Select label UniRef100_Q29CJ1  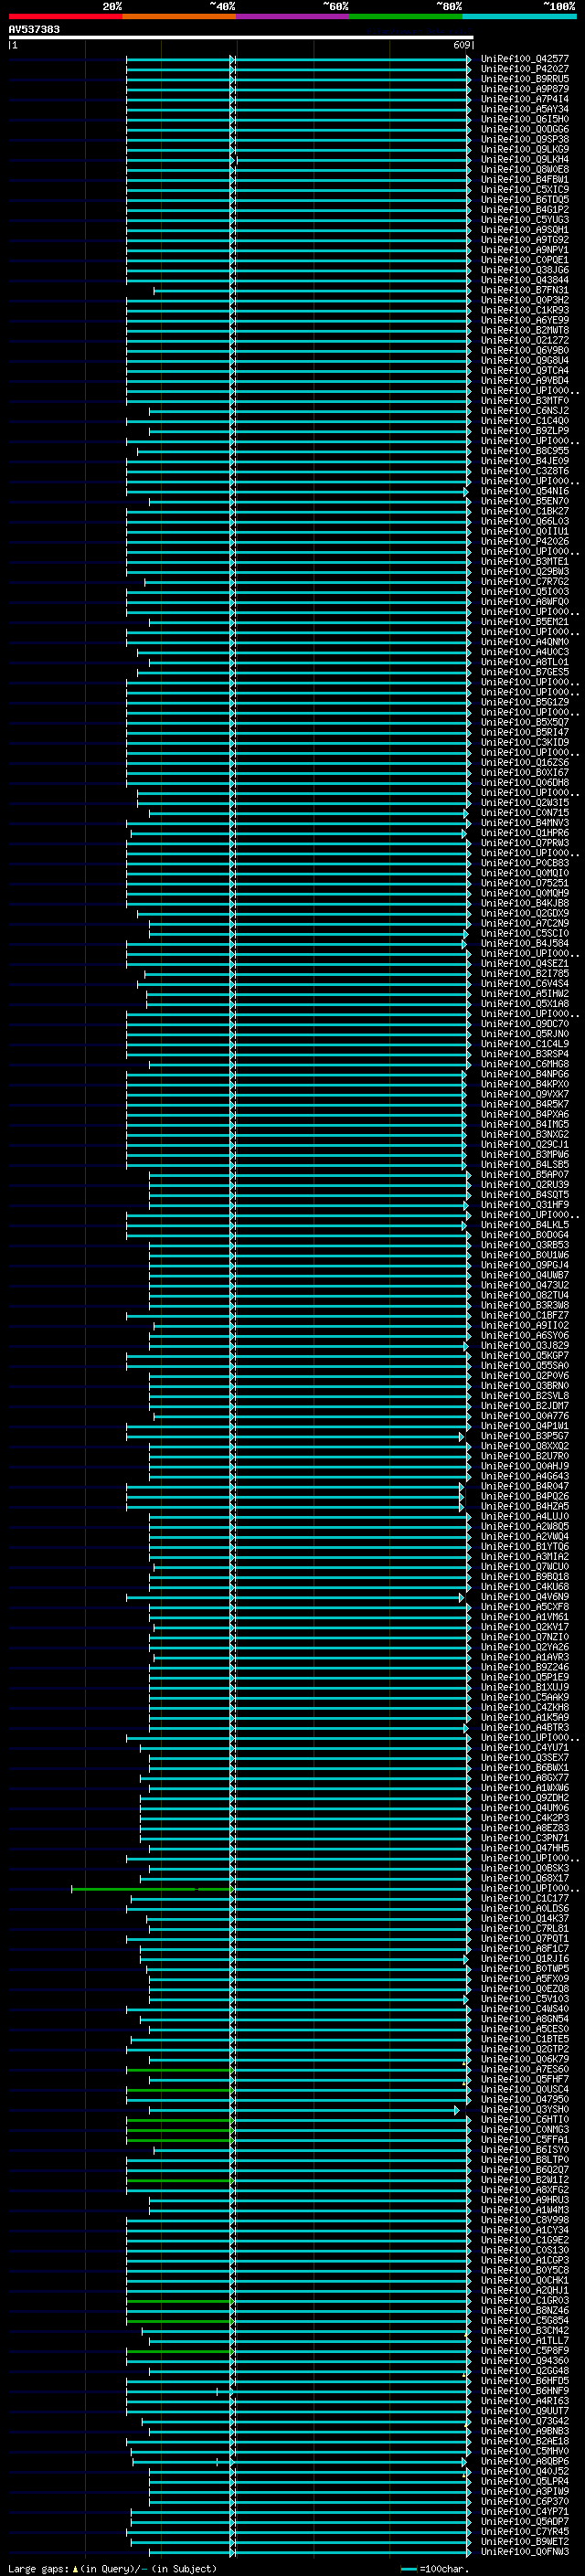point(525,1145)
